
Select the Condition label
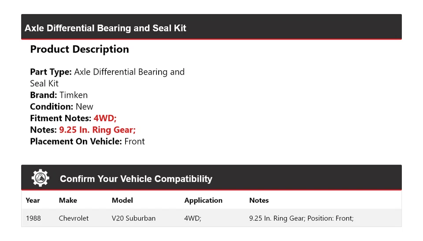(x=52, y=107)
